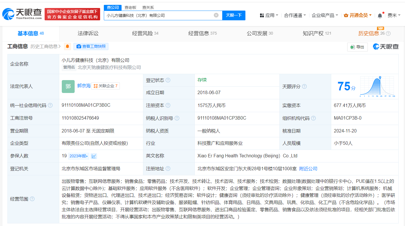The width and height of the screenshot is (405, 226).
Task: Click help icon next to 登记状态
Action: 168,80
